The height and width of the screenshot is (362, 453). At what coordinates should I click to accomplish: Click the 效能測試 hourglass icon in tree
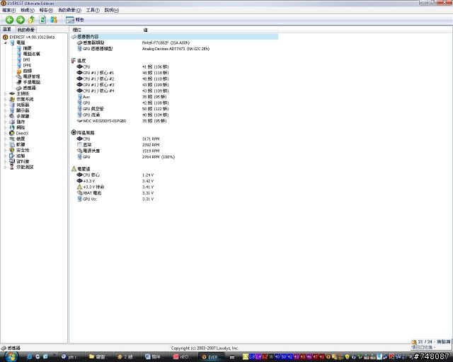(12, 167)
